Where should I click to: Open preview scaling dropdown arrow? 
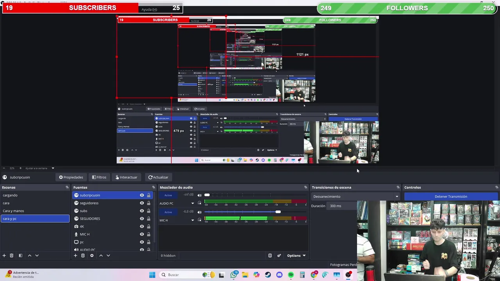point(53,168)
